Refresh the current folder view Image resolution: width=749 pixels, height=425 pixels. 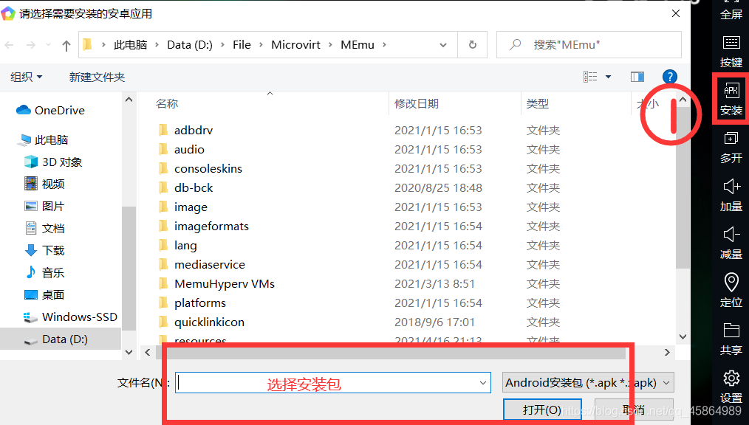(473, 45)
